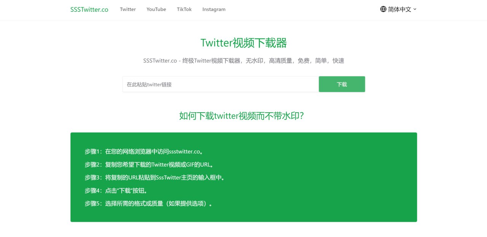Click the Twitter视频下载器 heading
This screenshot has height=237, width=487.
(243, 43)
